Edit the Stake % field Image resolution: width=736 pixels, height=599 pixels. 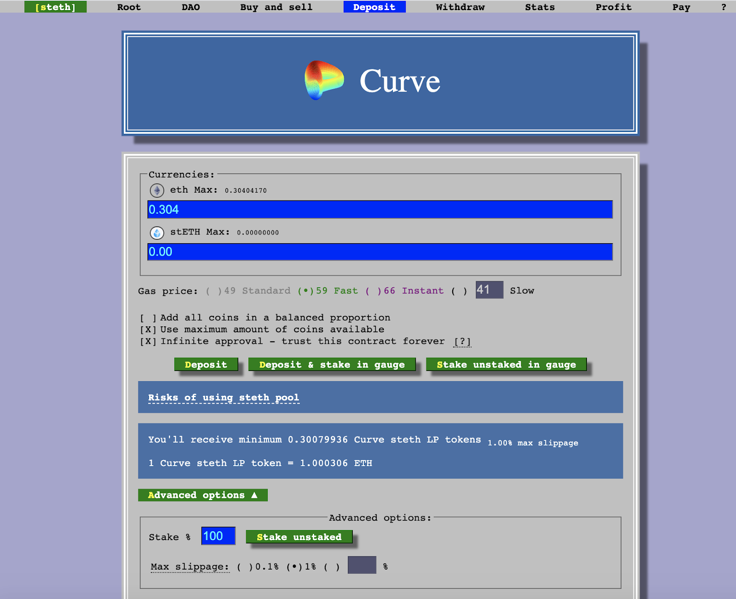[218, 536]
